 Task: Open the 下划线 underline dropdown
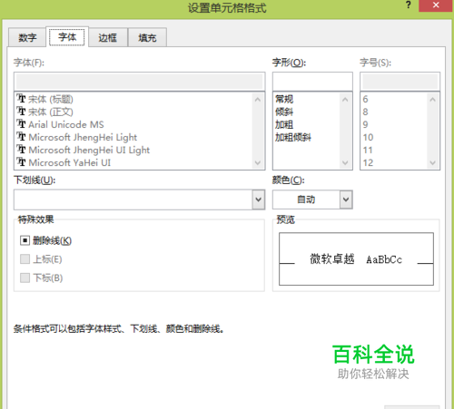pos(259,200)
